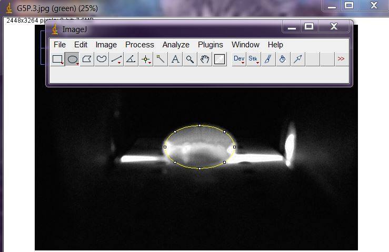The image size is (389, 252).
Task: Open the Color picker tool
Action: click(220, 59)
